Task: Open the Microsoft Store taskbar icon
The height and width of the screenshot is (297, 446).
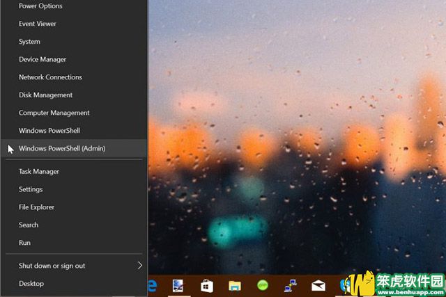Action: tap(207, 286)
